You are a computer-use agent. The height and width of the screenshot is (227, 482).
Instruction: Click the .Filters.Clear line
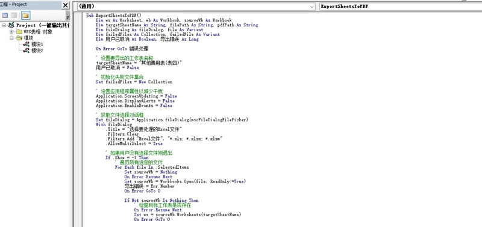pyautogui.click(x=122, y=134)
